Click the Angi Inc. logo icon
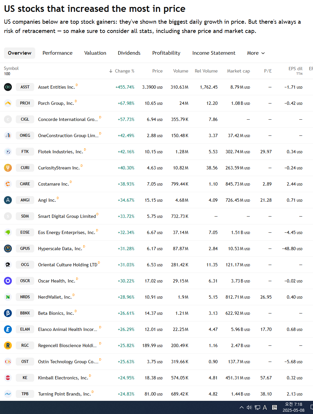Viewport: 313px width, 414px height. click(x=8, y=200)
